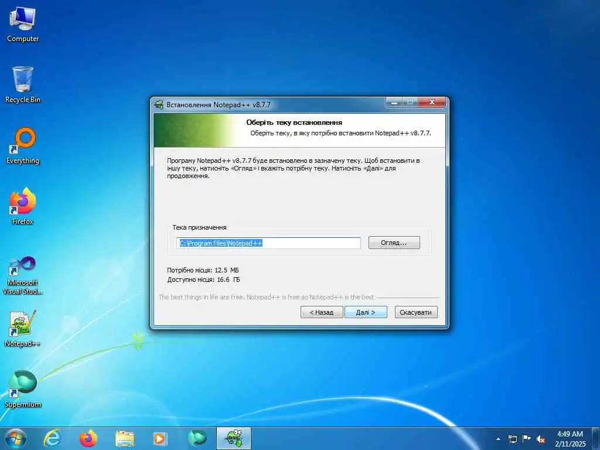Image resolution: width=600 pixels, height=450 pixels.
Task: Open Windows Explorer from the taskbar
Action: point(125,438)
